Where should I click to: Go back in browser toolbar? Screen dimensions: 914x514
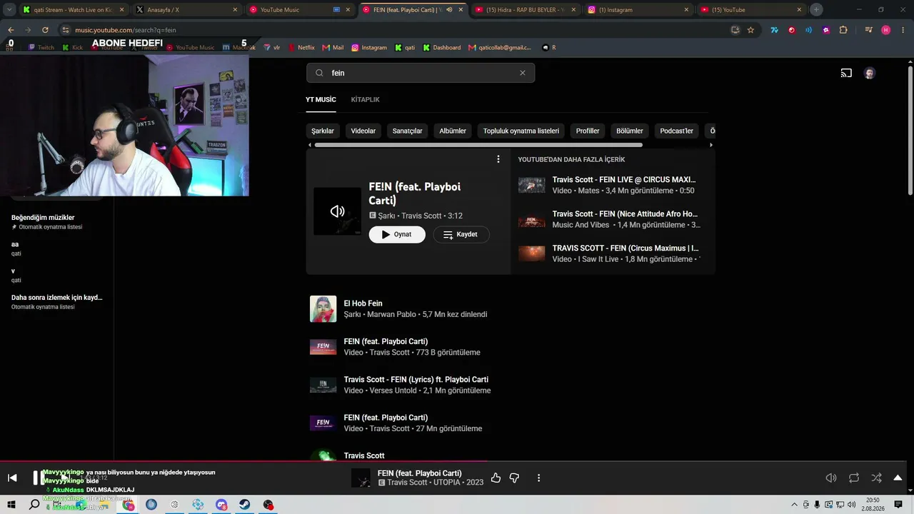(x=11, y=30)
